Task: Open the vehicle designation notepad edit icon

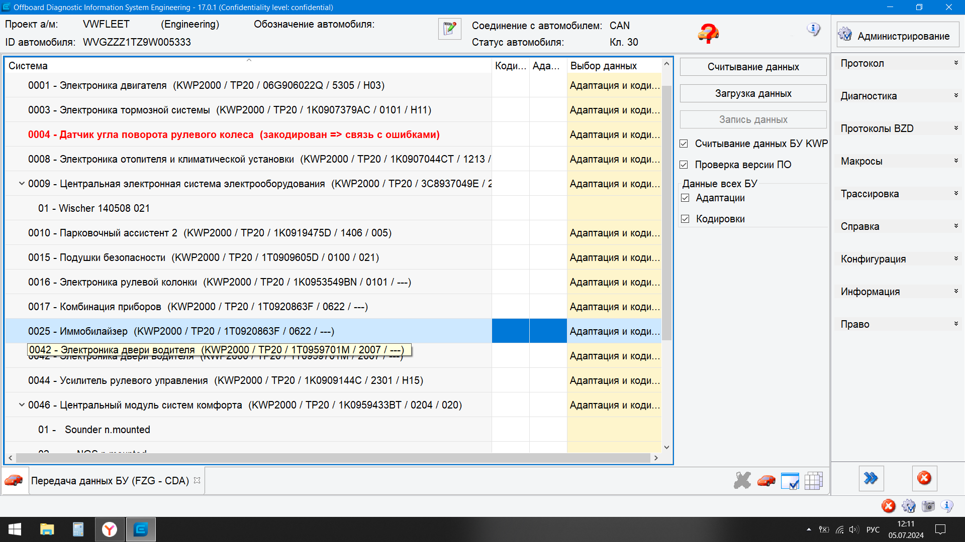Action: [449, 29]
